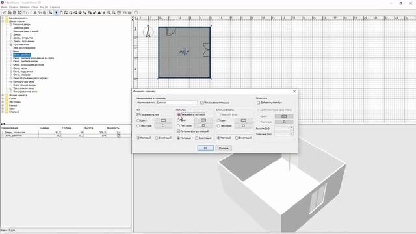Click the Cut scissors toolbar icon
Image resolution: width=416 pixels, height=234 pixels.
[x=35, y=12]
